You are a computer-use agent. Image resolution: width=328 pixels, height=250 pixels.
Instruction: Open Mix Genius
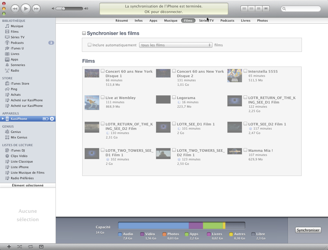19,137
